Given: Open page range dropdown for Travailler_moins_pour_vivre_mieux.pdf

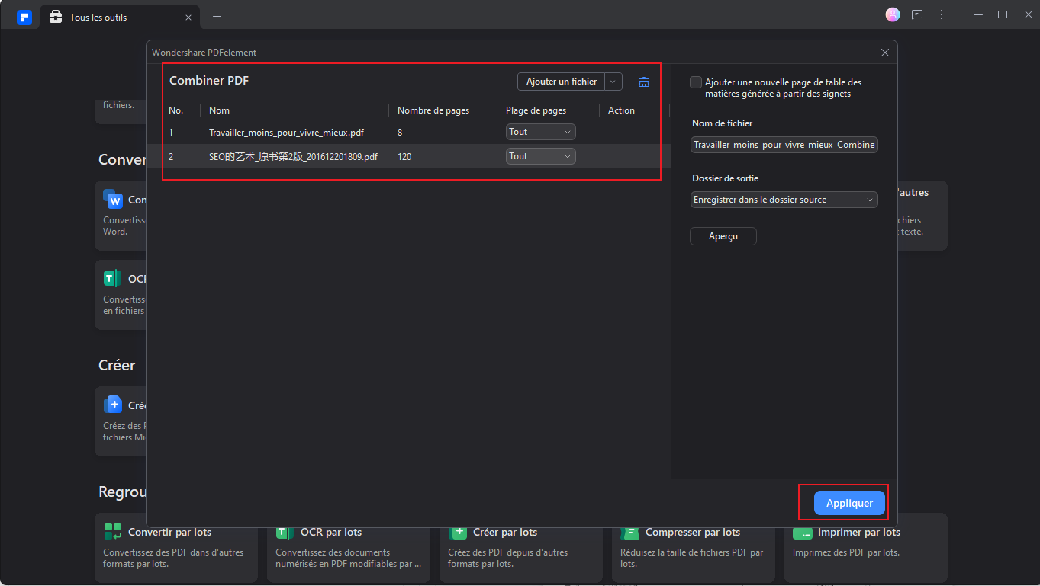Looking at the screenshot, I should click(x=541, y=132).
